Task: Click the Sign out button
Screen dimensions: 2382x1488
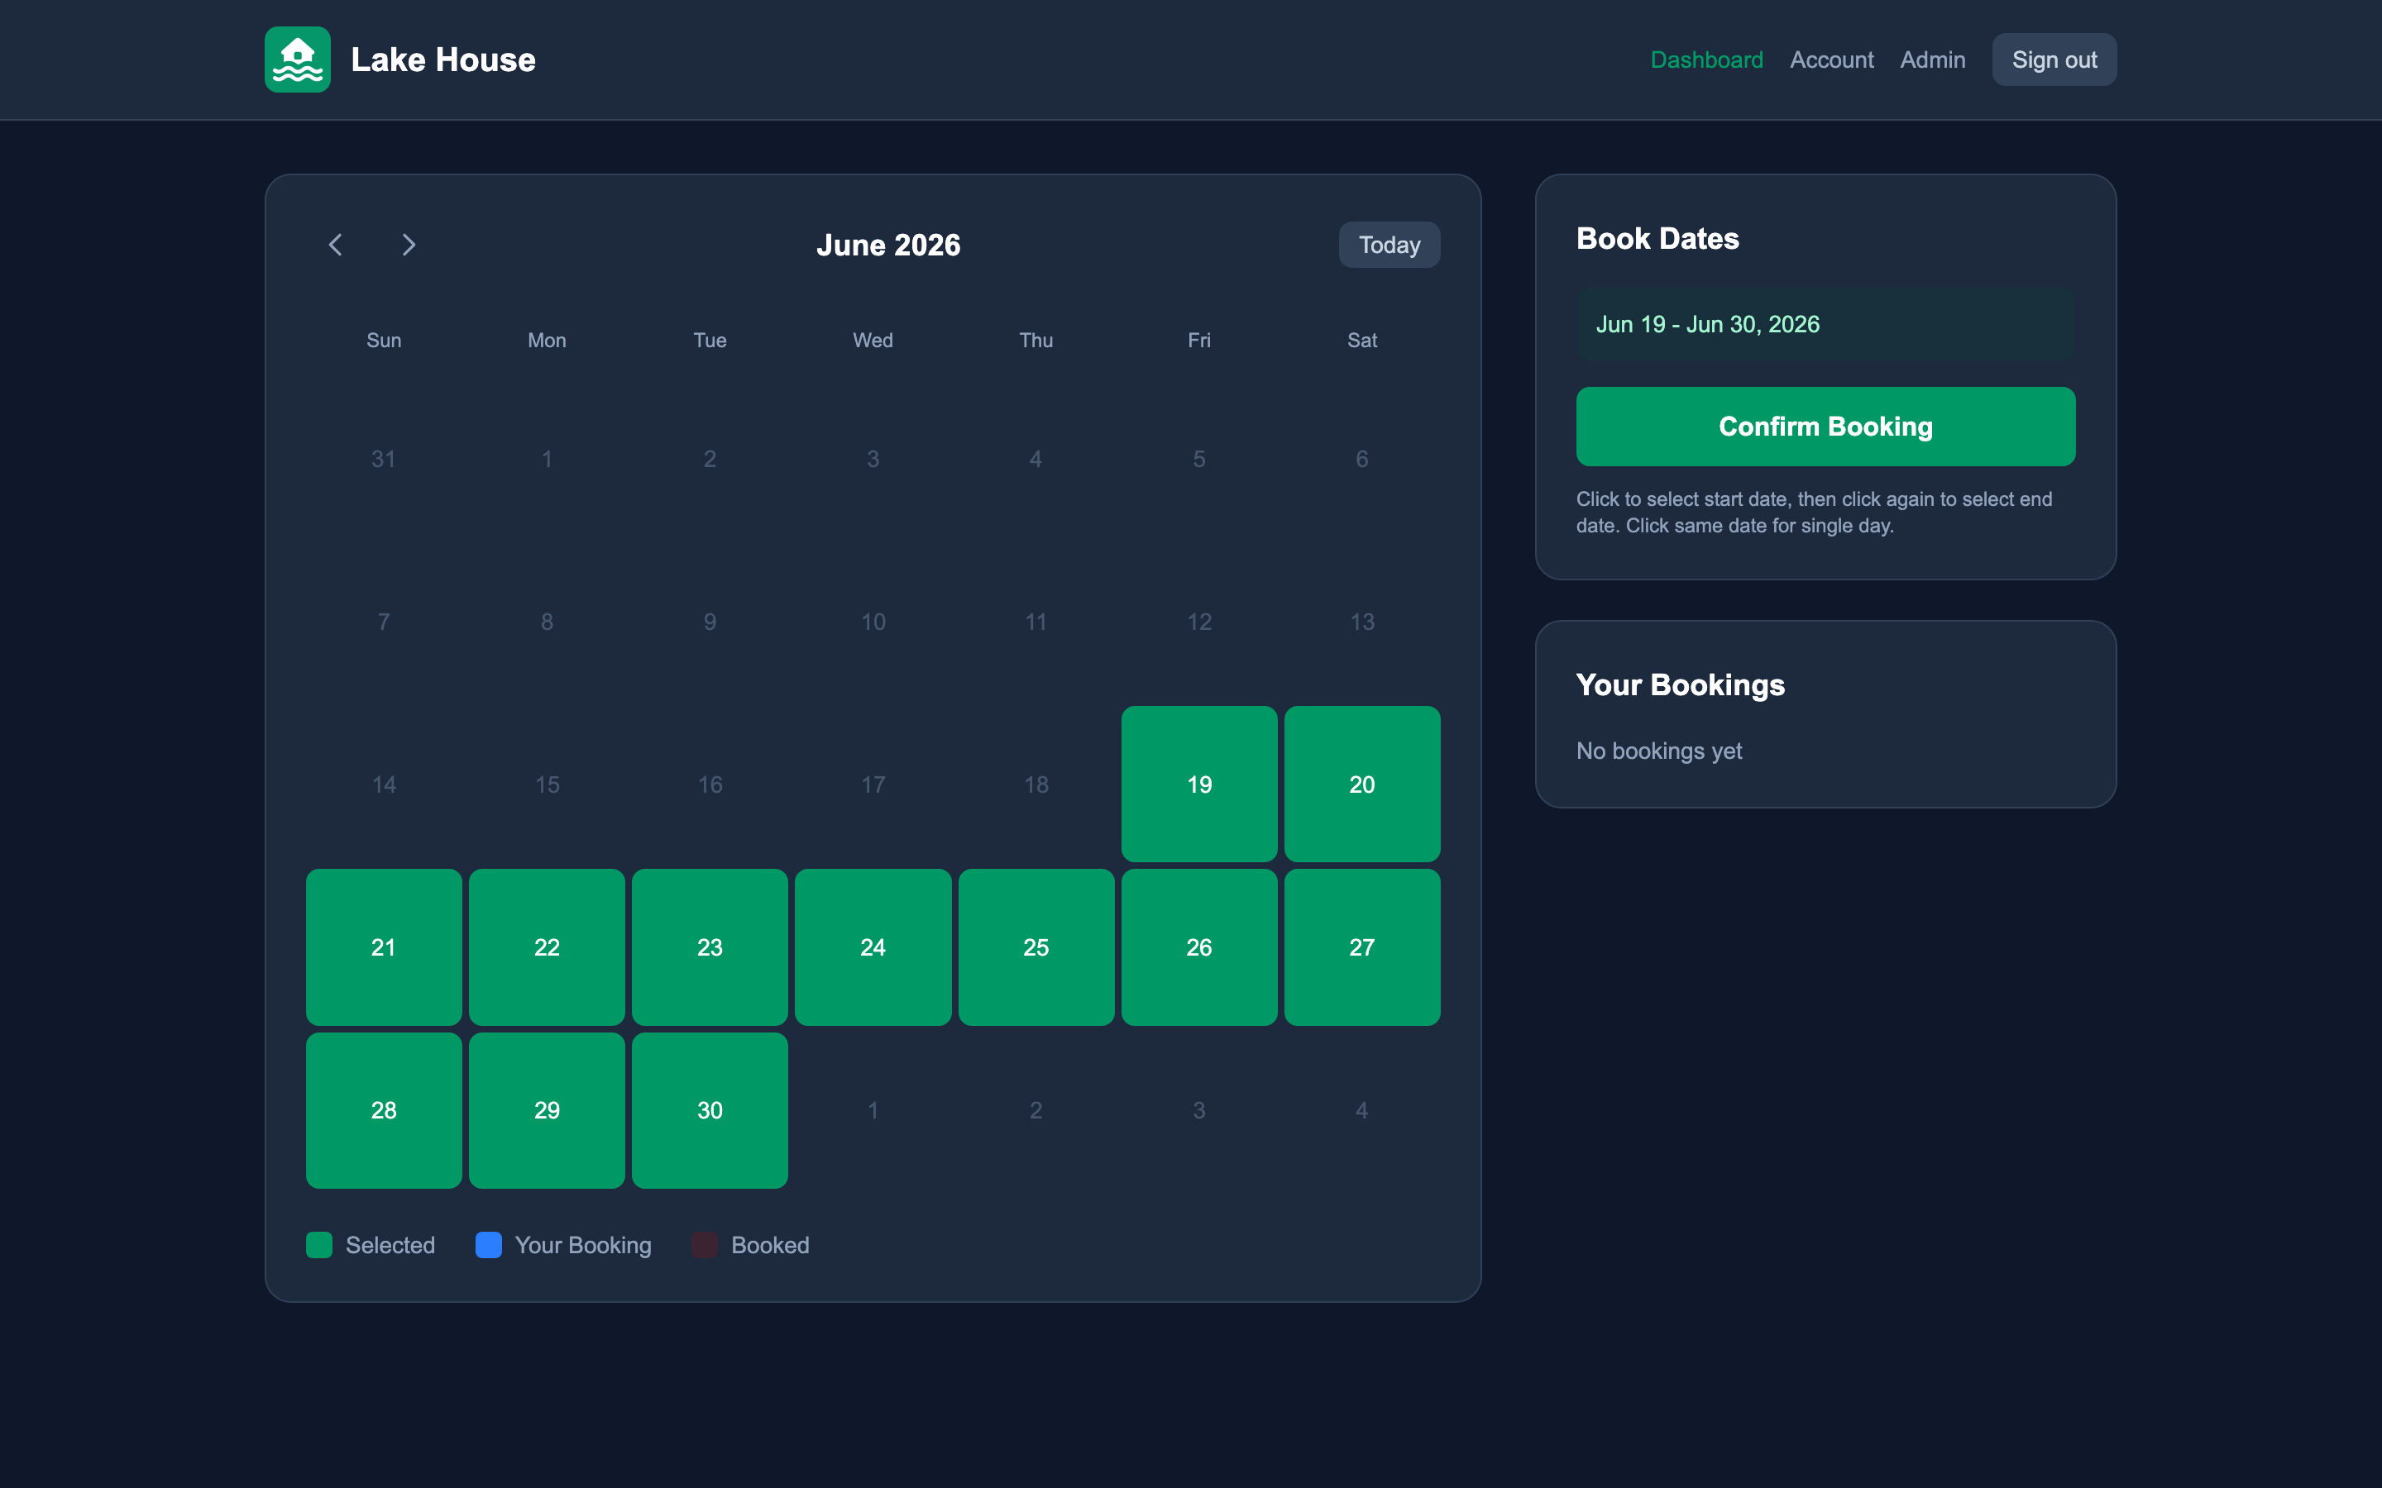Action: point(2054,59)
